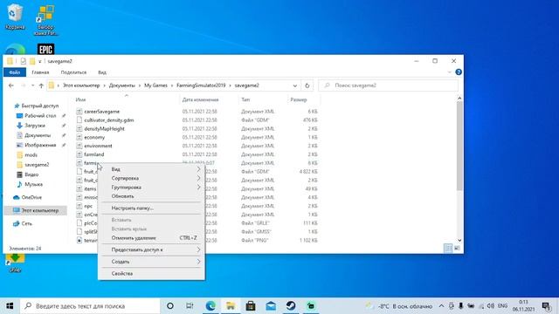Click the Windows Start button
559x314 pixels.
pos(10,306)
